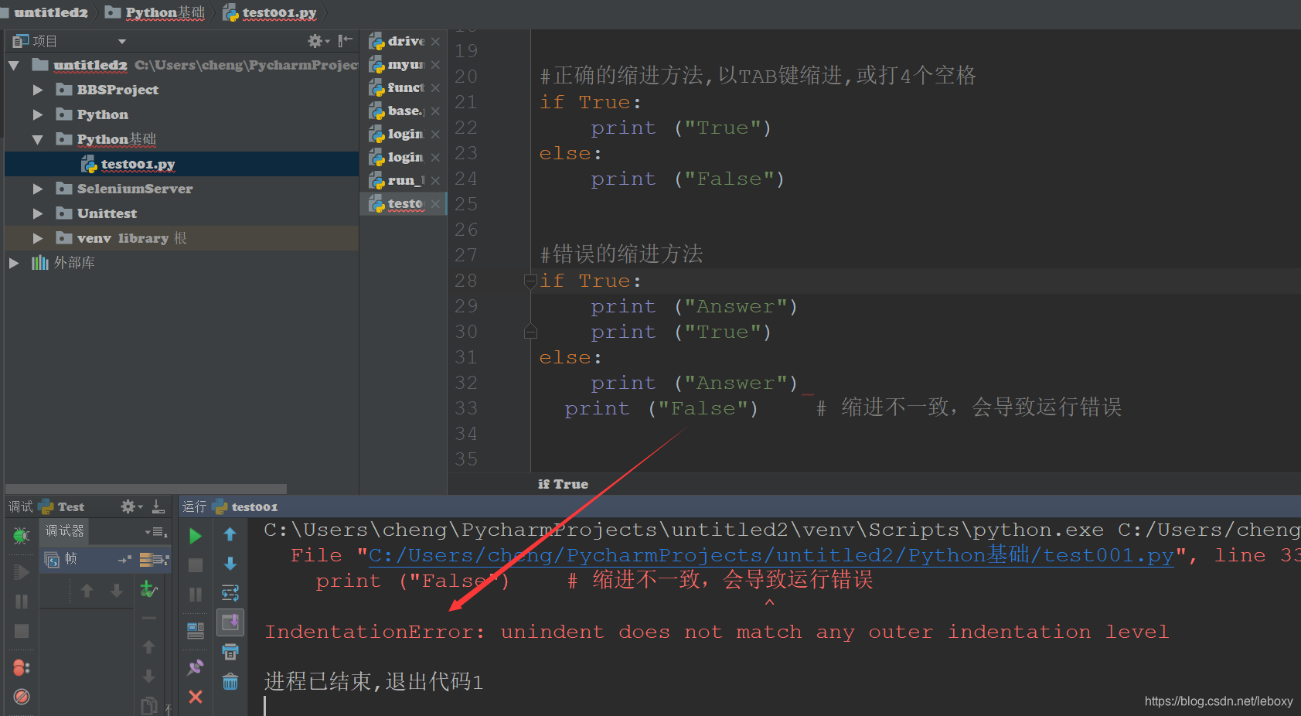Image resolution: width=1301 pixels, height=716 pixels.
Task: Jump up the stack trace in Run panel
Action: point(230,534)
